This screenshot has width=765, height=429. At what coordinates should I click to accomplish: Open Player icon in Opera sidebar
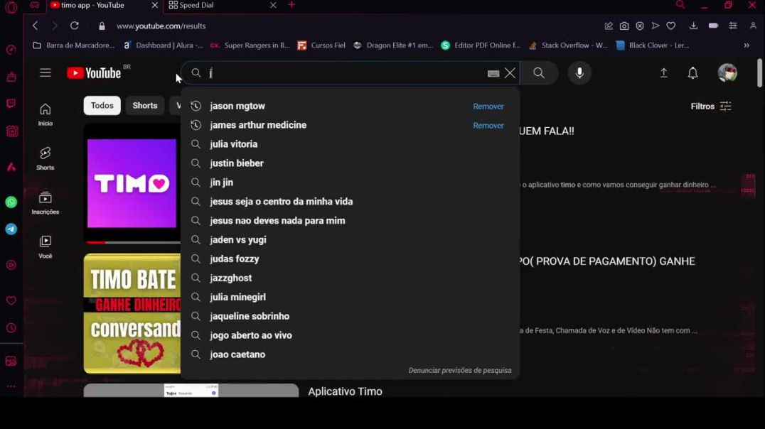point(11,265)
